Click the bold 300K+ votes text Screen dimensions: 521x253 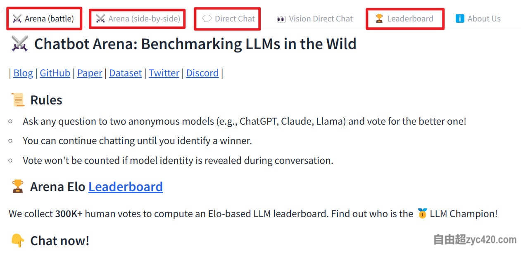pos(69,214)
